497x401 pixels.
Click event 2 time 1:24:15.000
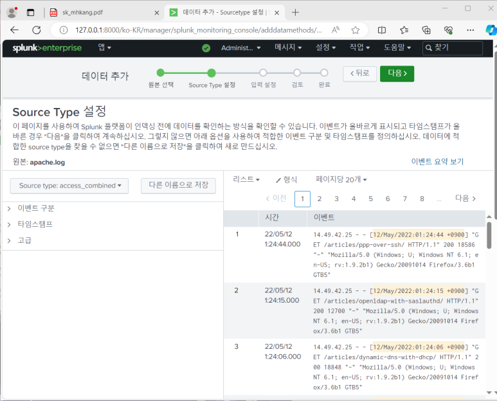coord(282,300)
